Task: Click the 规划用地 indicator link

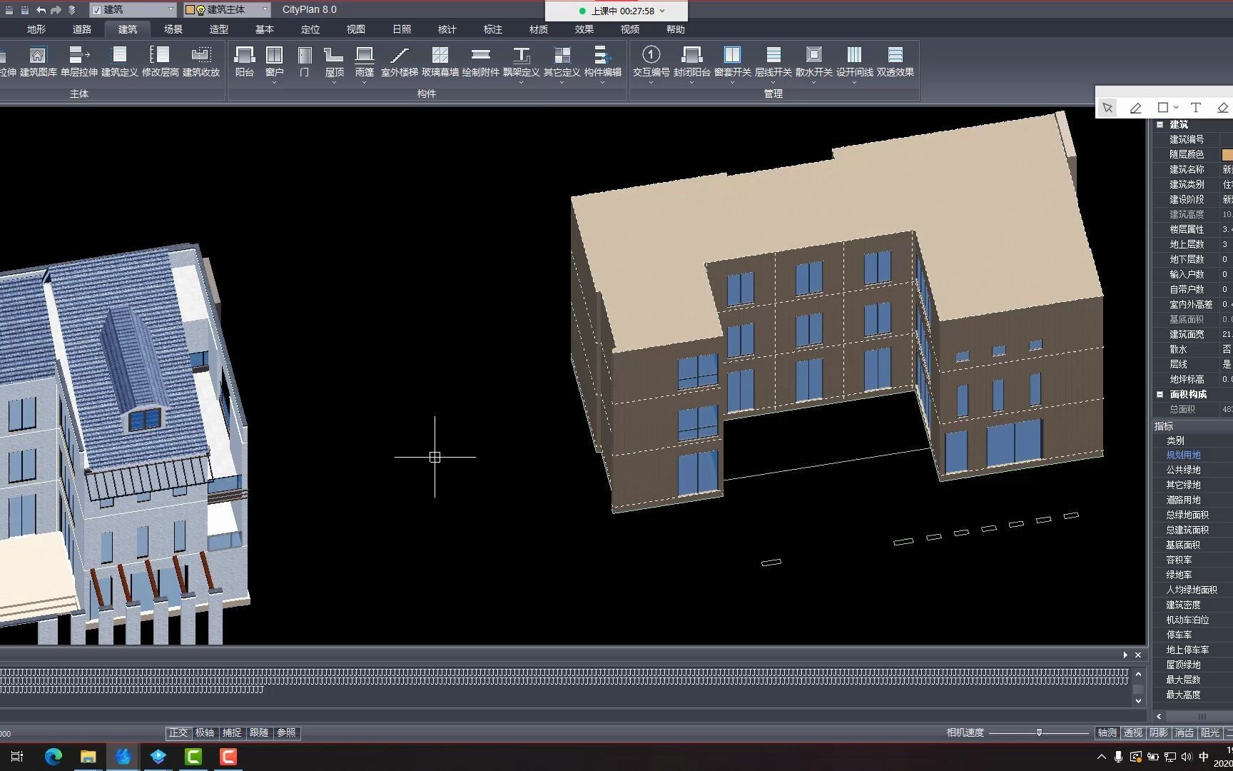Action: click(1183, 455)
